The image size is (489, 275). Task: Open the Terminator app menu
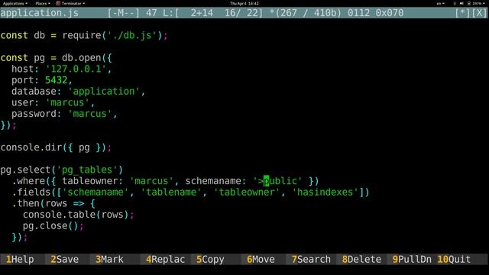click(x=70, y=3)
